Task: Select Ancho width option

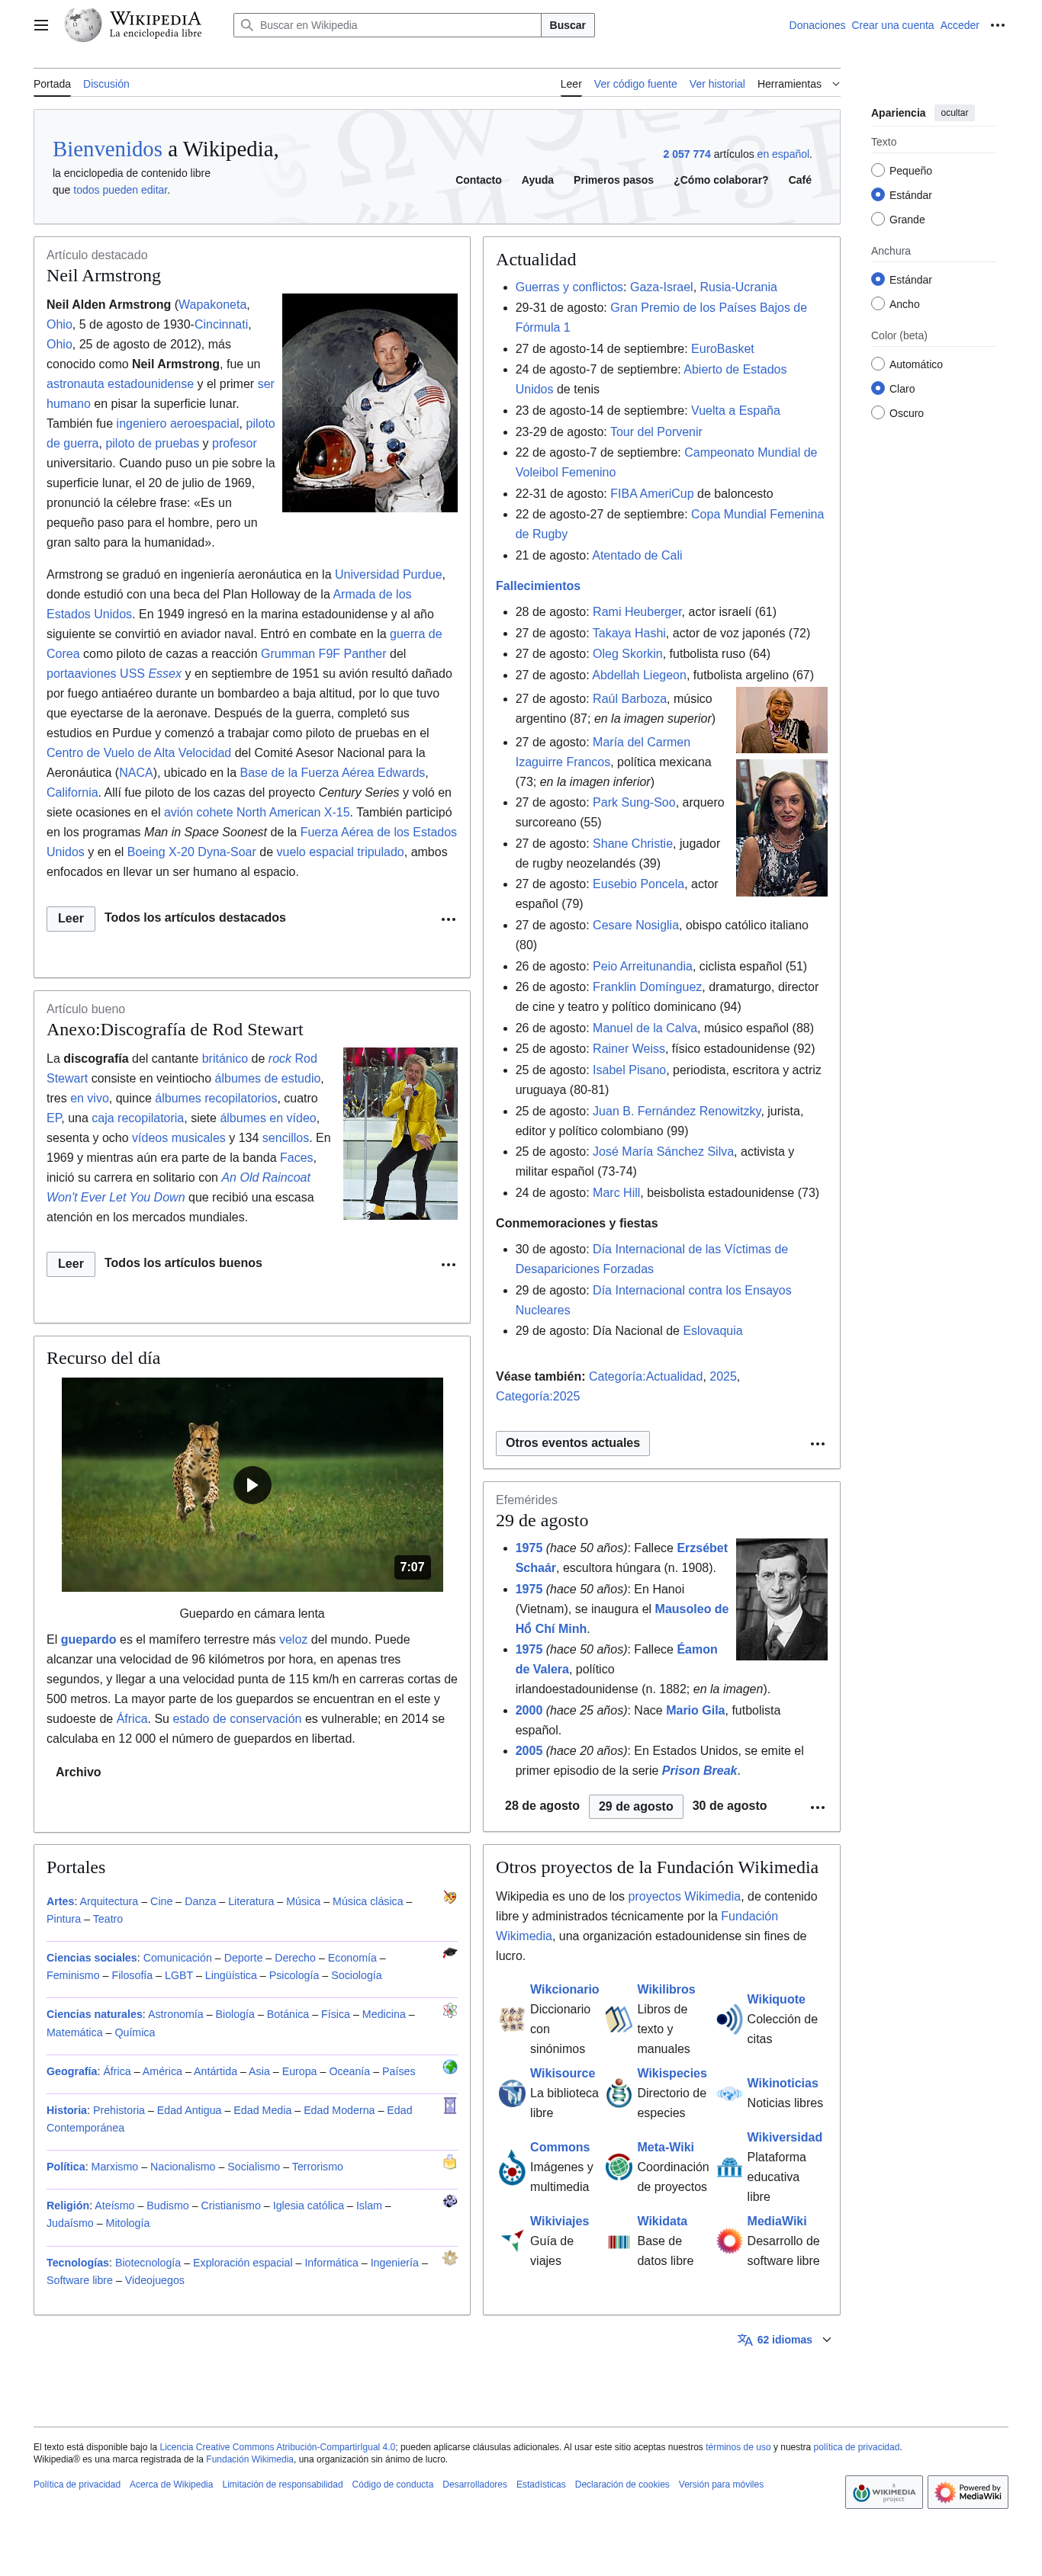Action: (876, 304)
